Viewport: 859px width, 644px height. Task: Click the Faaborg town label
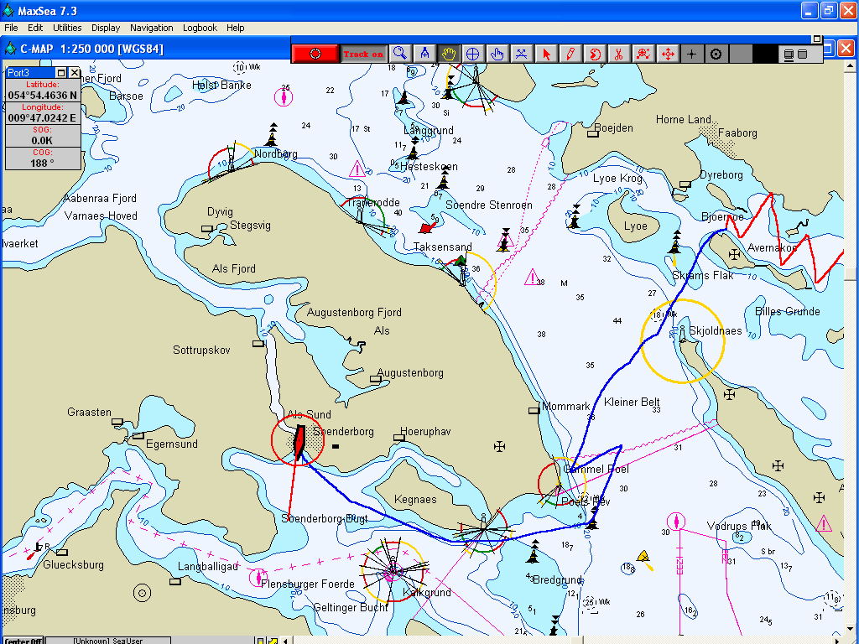[737, 132]
